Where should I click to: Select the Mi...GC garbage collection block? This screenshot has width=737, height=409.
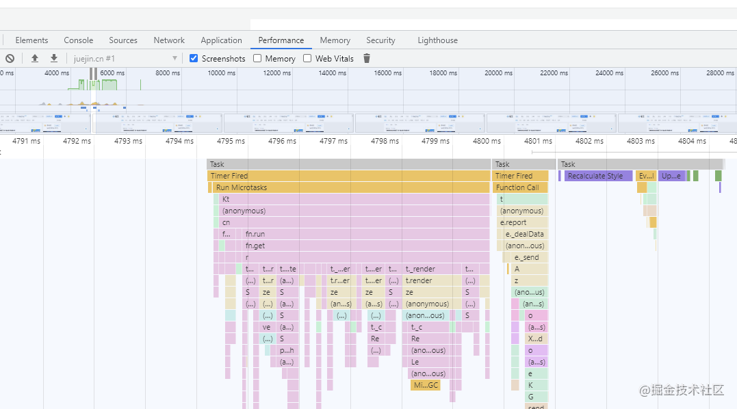pyautogui.click(x=425, y=385)
